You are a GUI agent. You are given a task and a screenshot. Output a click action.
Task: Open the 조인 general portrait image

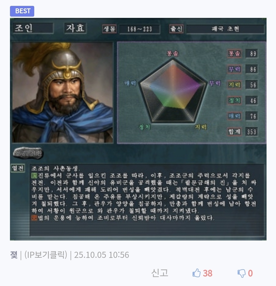(63, 93)
